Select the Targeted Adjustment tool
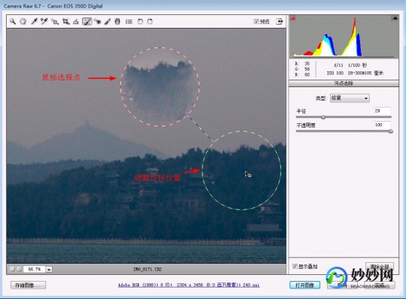 coord(55,22)
